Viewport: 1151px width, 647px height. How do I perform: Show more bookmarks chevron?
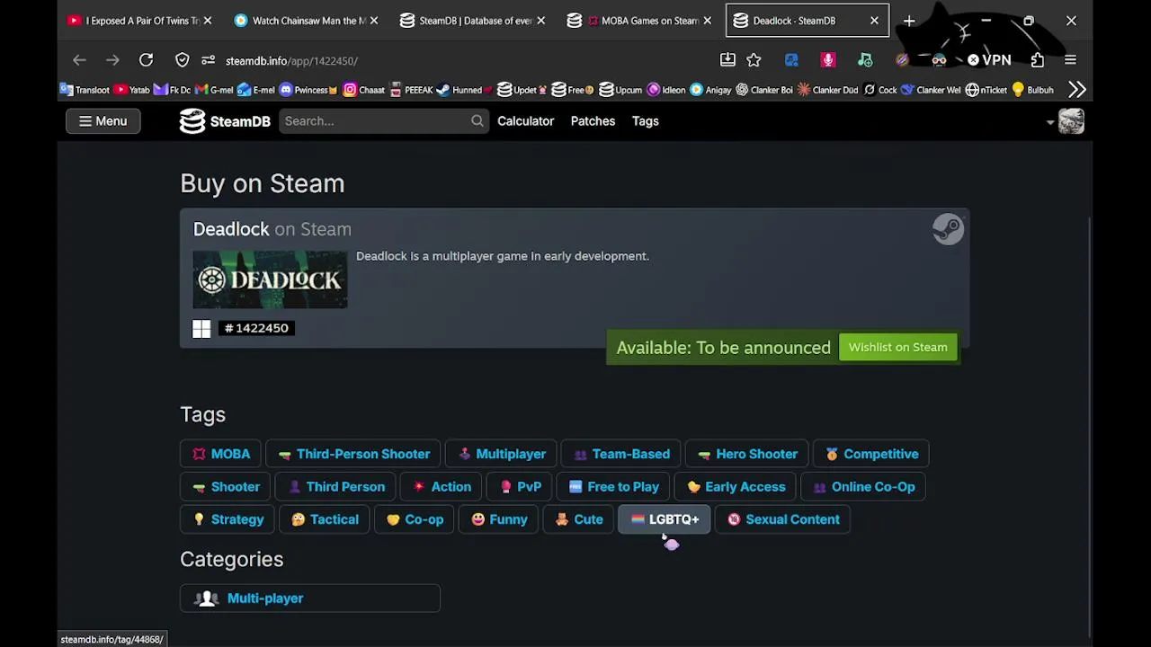tap(1077, 90)
